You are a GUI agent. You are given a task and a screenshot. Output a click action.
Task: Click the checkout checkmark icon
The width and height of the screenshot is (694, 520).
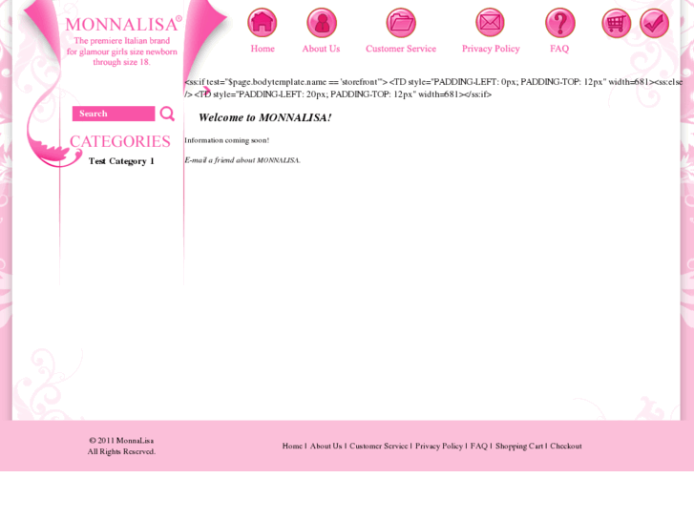(654, 23)
